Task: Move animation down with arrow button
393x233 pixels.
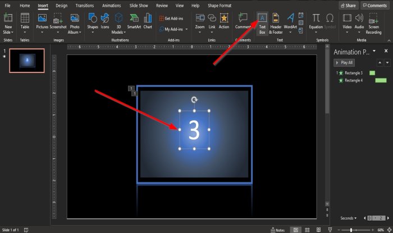Action: point(387,63)
